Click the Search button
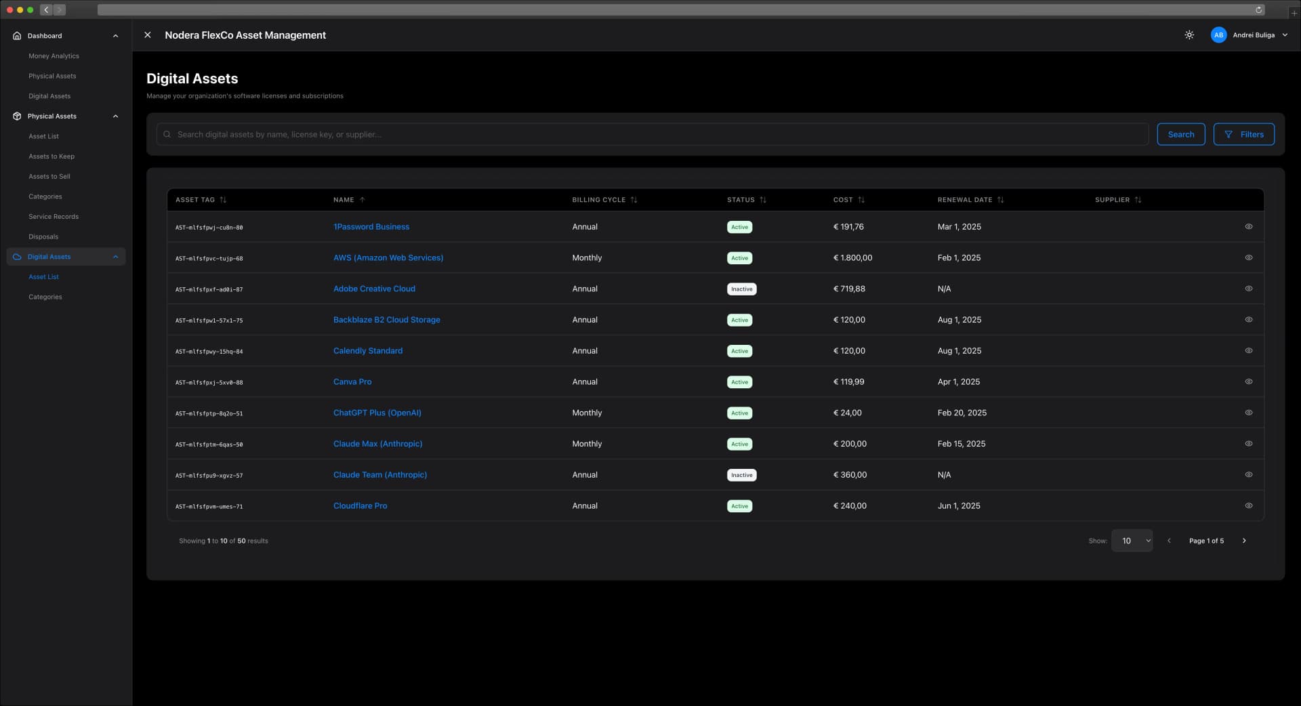The width and height of the screenshot is (1301, 706). 1180,134
